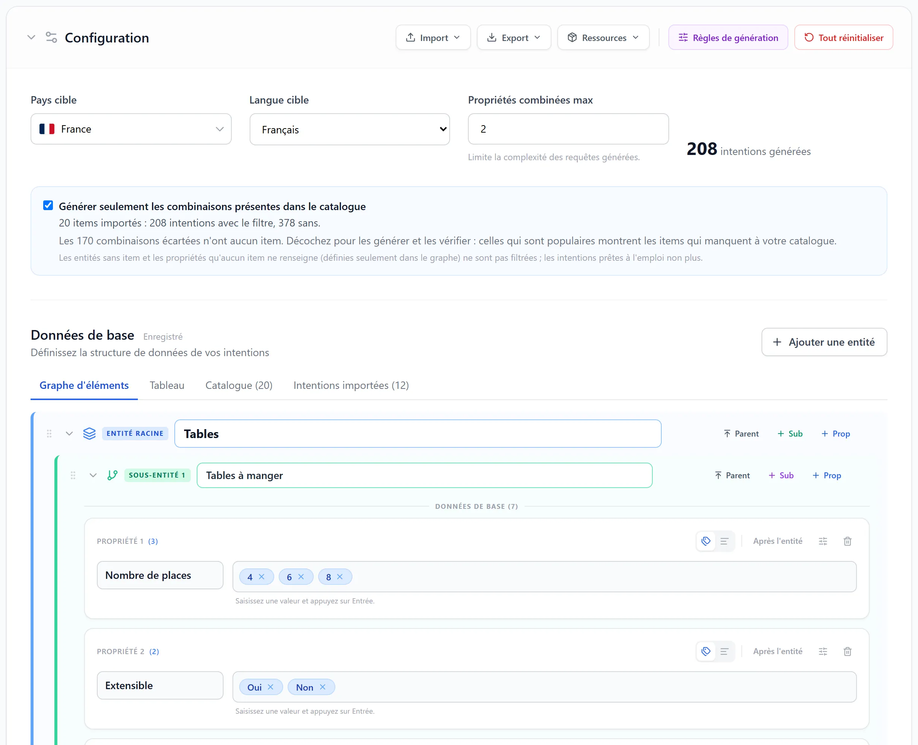Select tag mode for Propriété 1
The image size is (918, 745).
pos(706,541)
